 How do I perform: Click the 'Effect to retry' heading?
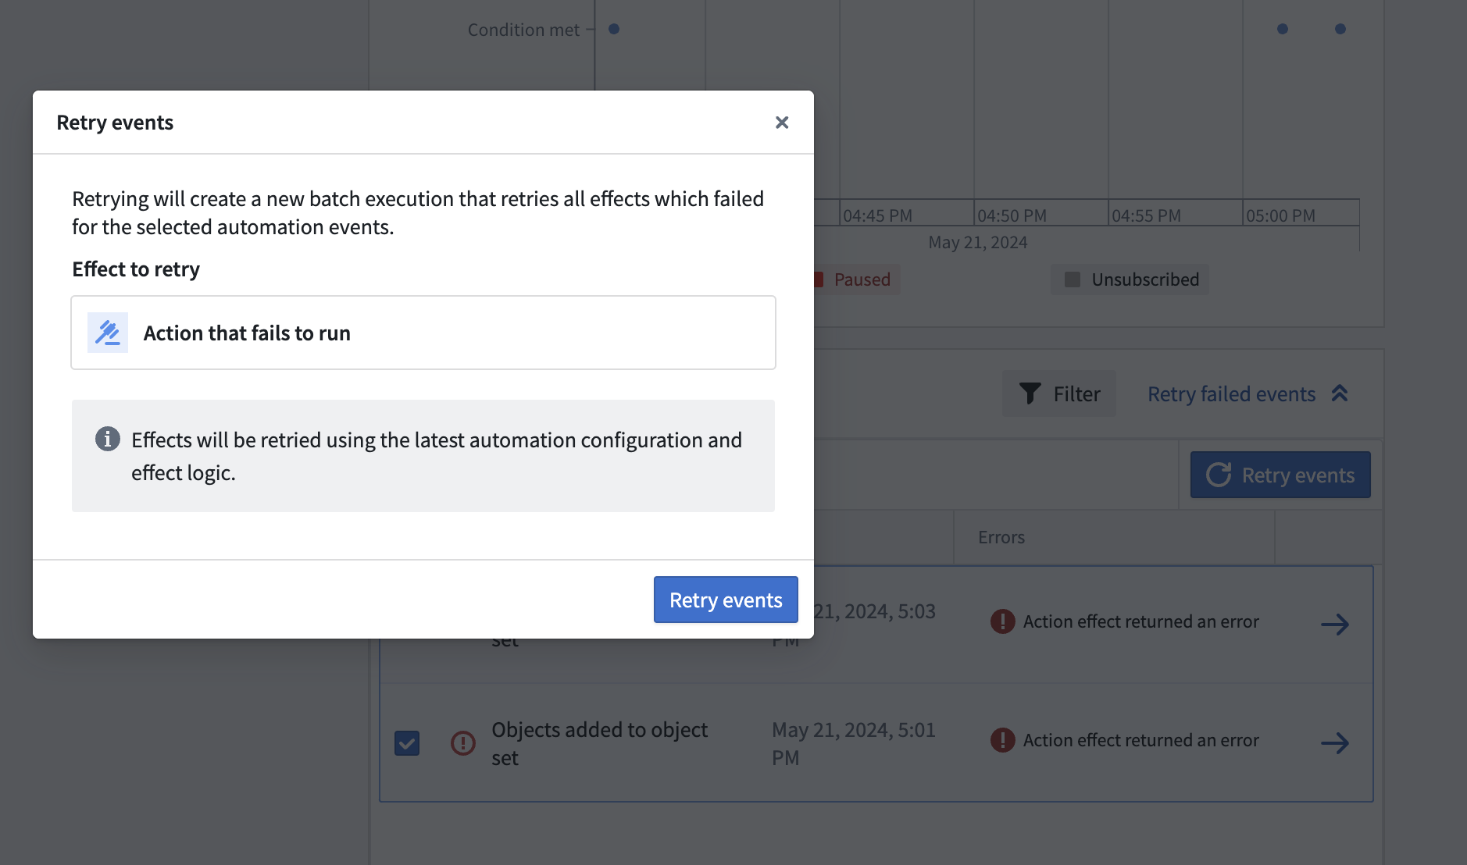click(x=136, y=269)
